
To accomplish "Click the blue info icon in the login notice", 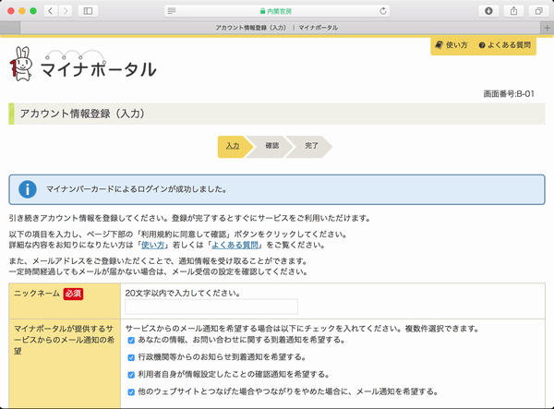I will (28, 189).
